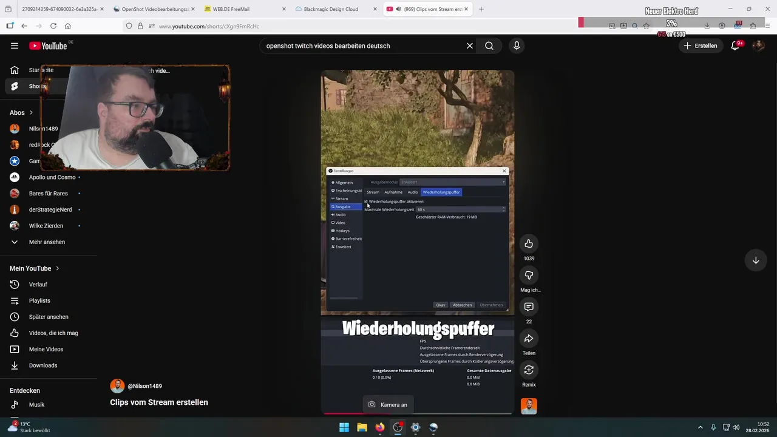This screenshot has width=777, height=437.
Task: Open the Mein YouTube section chevron
Action: pos(58,268)
